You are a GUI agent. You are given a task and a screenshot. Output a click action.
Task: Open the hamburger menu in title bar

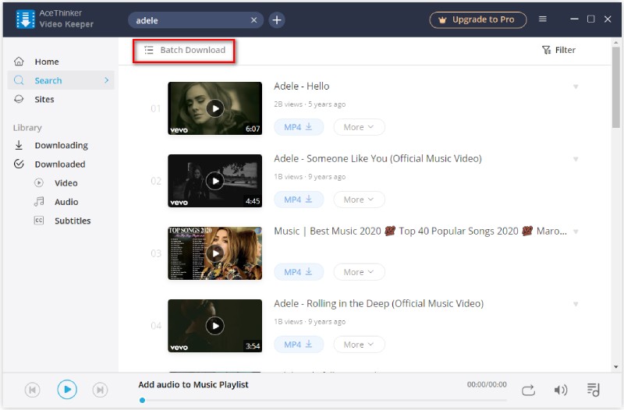click(x=543, y=19)
